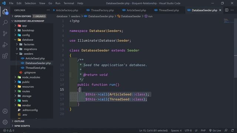
Task: Open Source Control view in activity bar
Action: 5,34
